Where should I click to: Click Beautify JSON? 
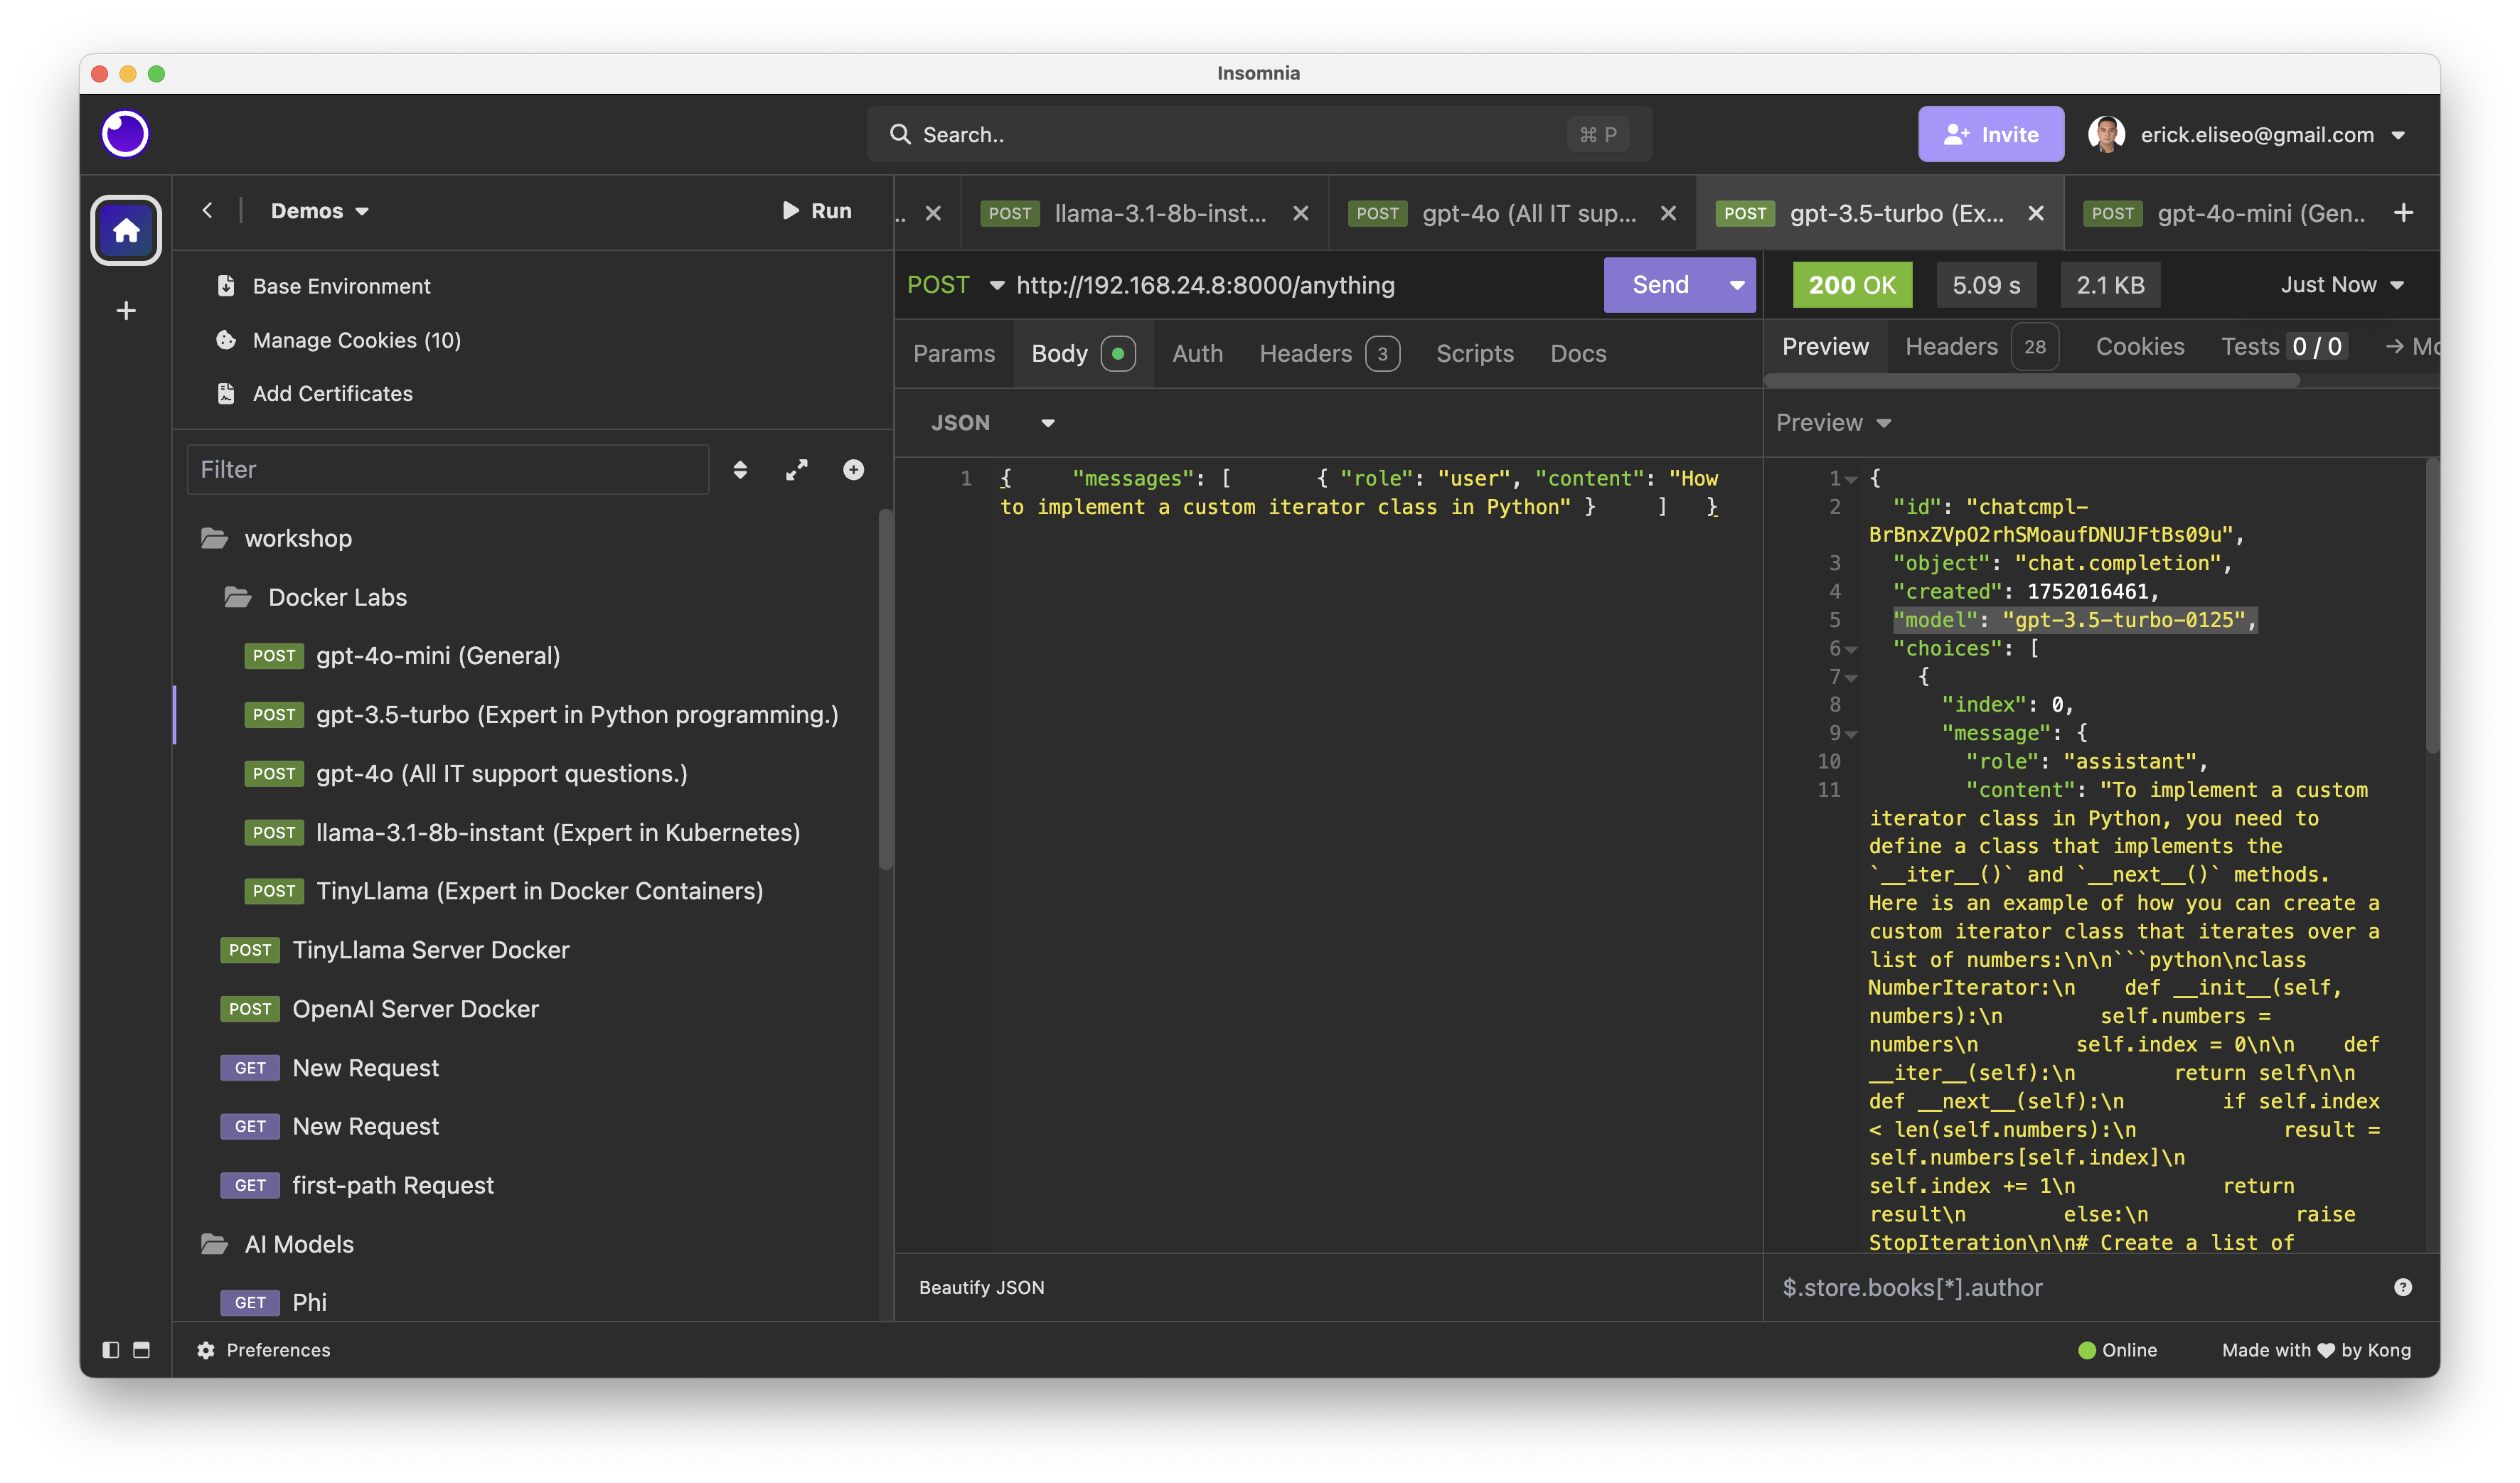[x=981, y=1287]
